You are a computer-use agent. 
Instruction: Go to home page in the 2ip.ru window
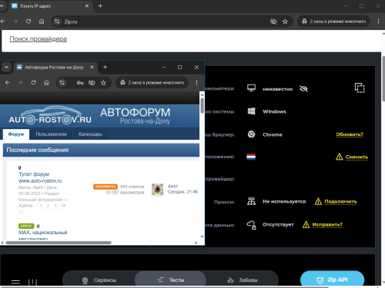coord(42,22)
